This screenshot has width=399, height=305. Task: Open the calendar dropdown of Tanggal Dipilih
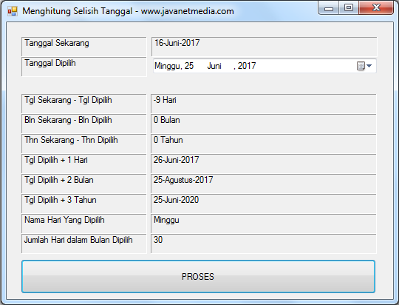point(364,66)
